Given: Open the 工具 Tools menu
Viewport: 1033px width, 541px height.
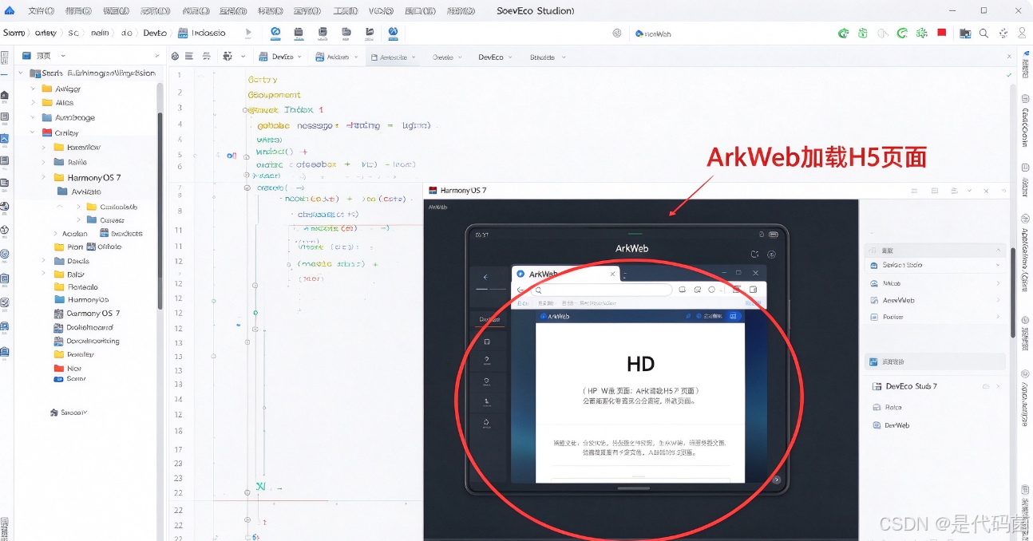Looking at the screenshot, I should pos(345,11).
